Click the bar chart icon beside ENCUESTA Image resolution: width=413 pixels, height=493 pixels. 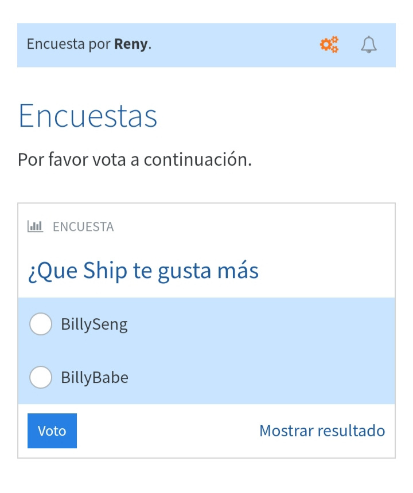coord(35,226)
